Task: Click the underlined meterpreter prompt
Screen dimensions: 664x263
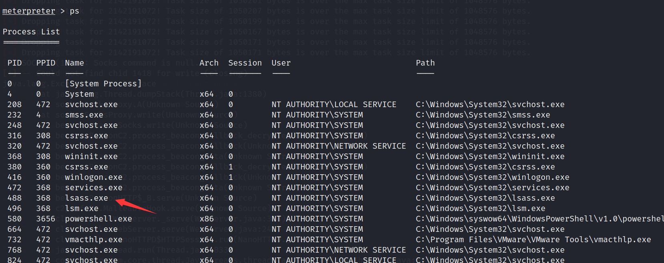Action: 29,11
